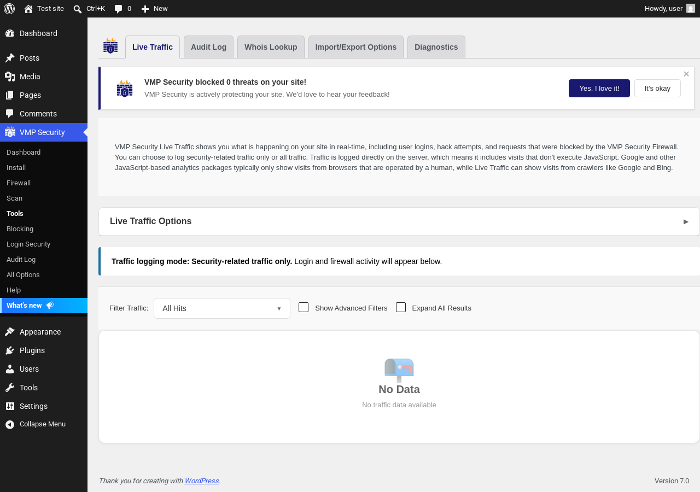
Task: Open the WordPress logo menu
Action: (x=9, y=9)
